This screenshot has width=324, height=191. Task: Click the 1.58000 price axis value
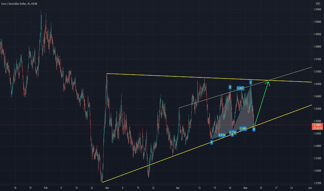(317, 47)
